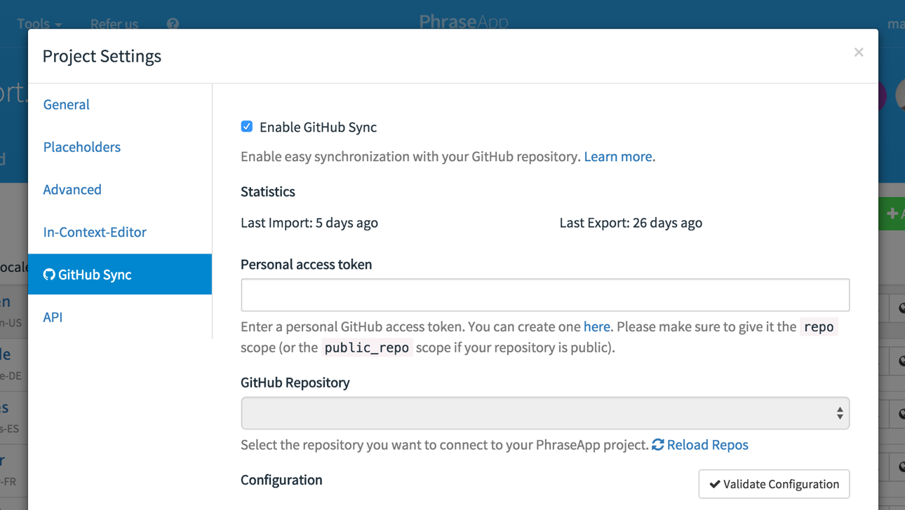Open the General settings tab
The image size is (905, 510).
(x=67, y=104)
